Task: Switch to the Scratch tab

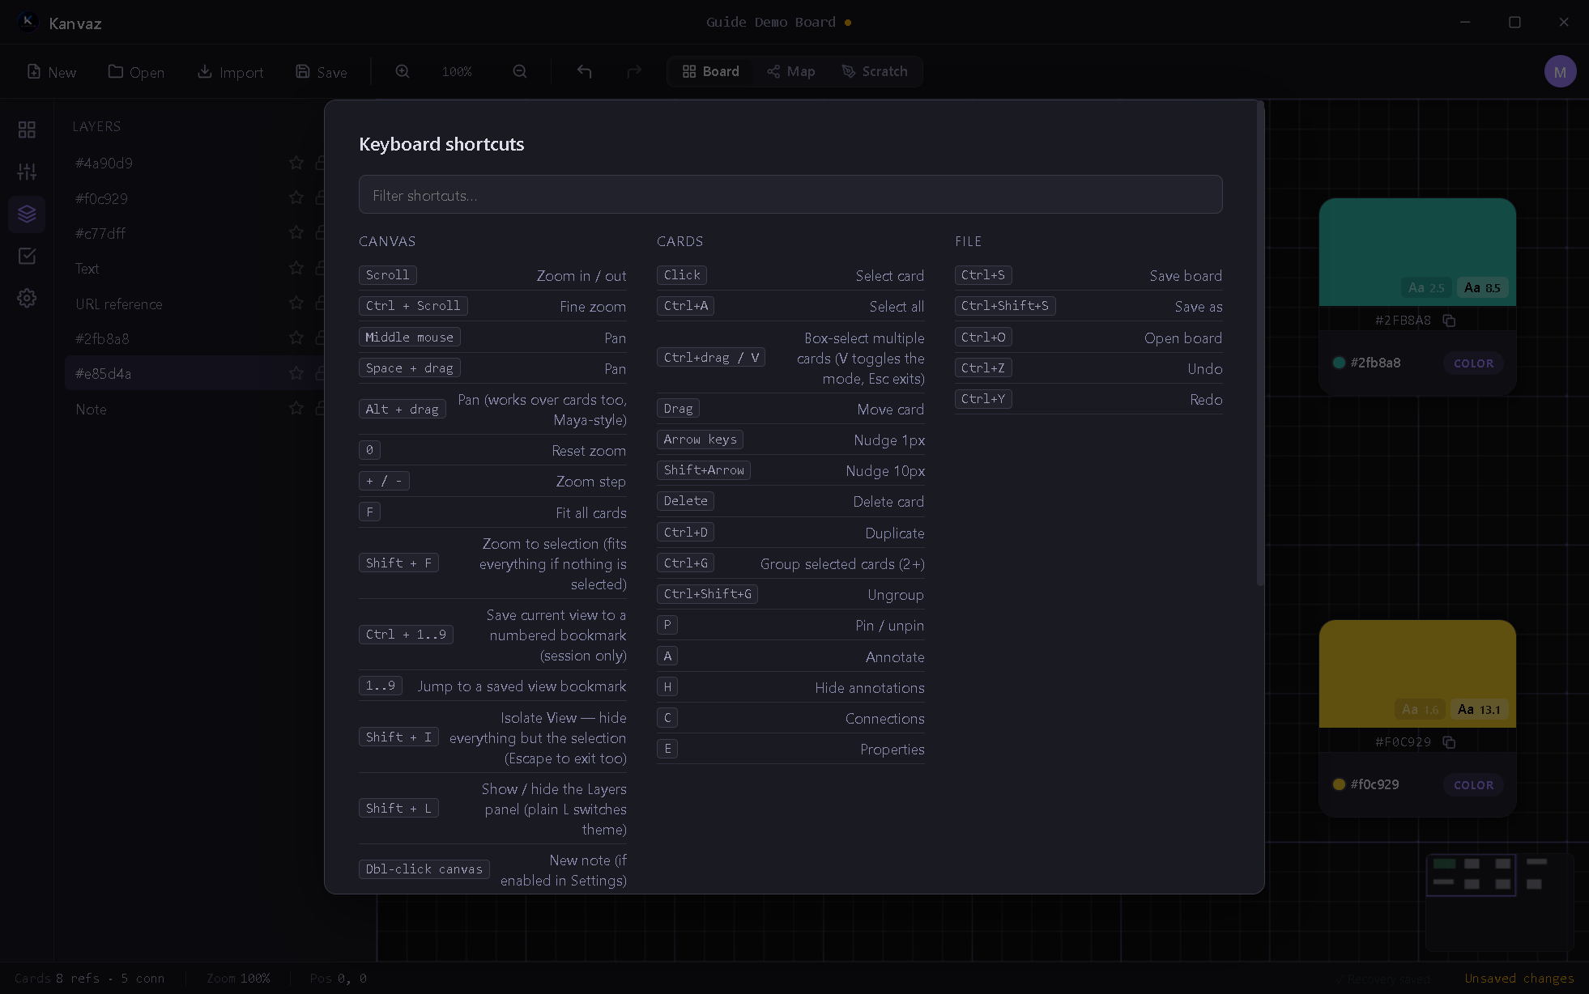Action: coord(875,71)
